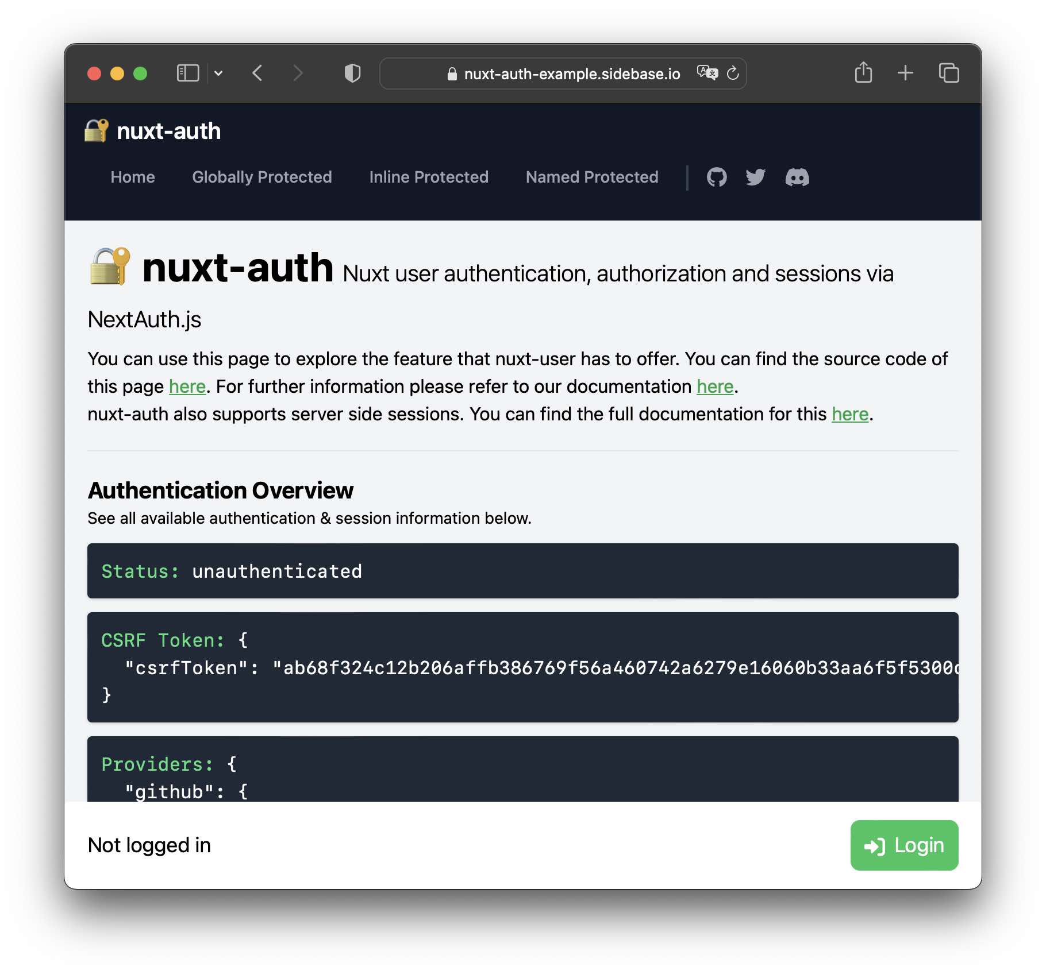Click the 'Authentication Overview' heading
Screen dimensions: 1046x974
pos(221,490)
